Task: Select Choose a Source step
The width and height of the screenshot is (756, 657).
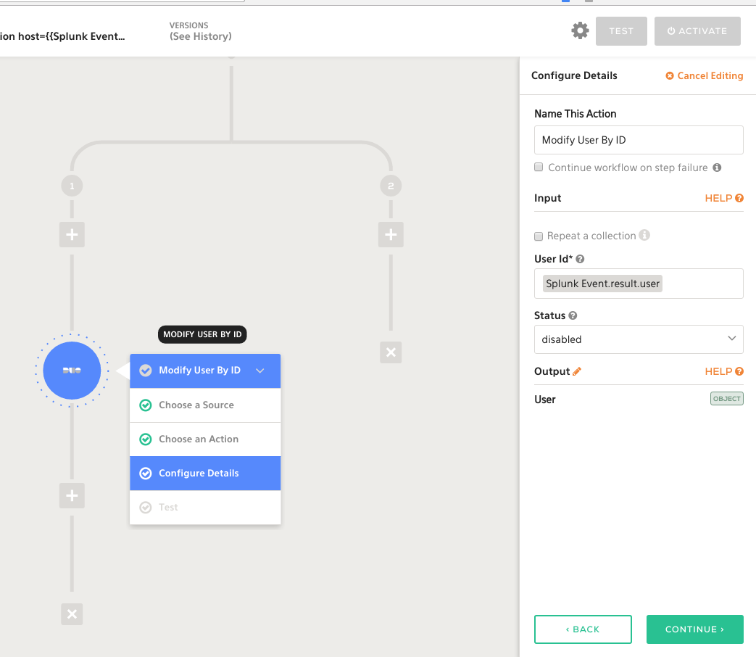Action: coord(196,405)
